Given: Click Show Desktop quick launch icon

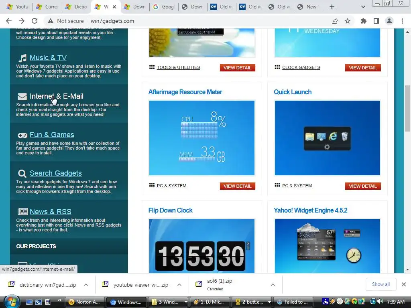Looking at the screenshot, I should (29, 302).
